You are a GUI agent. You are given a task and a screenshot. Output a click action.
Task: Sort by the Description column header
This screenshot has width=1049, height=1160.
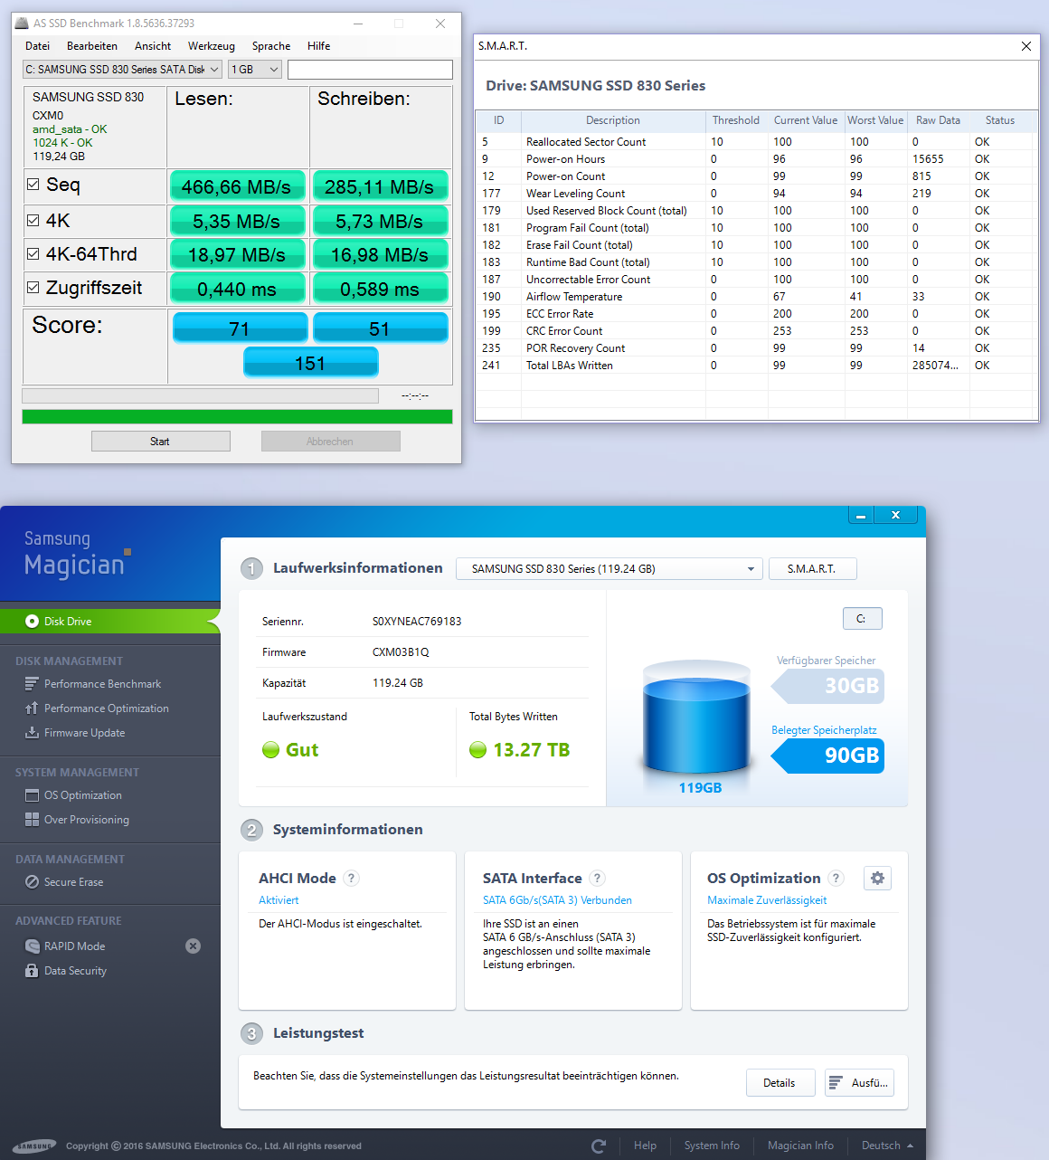pyautogui.click(x=613, y=120)
